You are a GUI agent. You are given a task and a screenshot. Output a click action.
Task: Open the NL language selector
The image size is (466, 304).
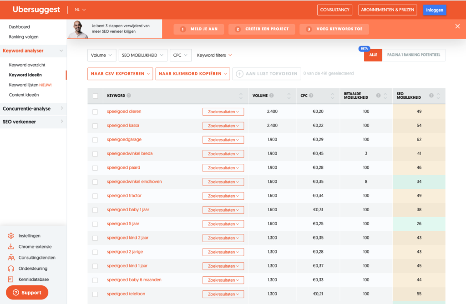pyautogui.click(x=80, y=10)
